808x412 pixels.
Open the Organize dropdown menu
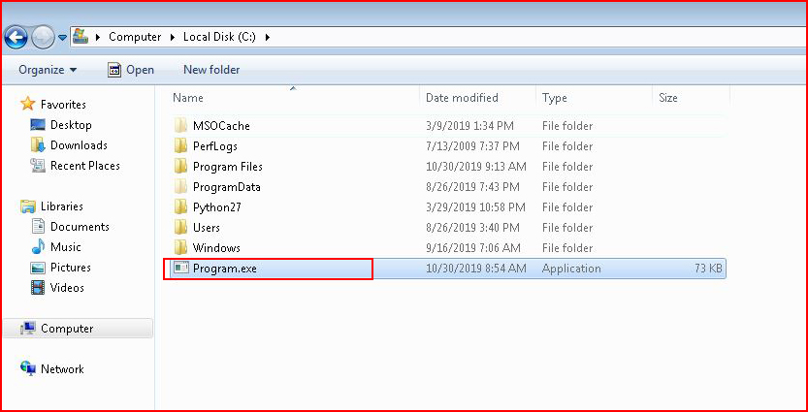(48, 70)
